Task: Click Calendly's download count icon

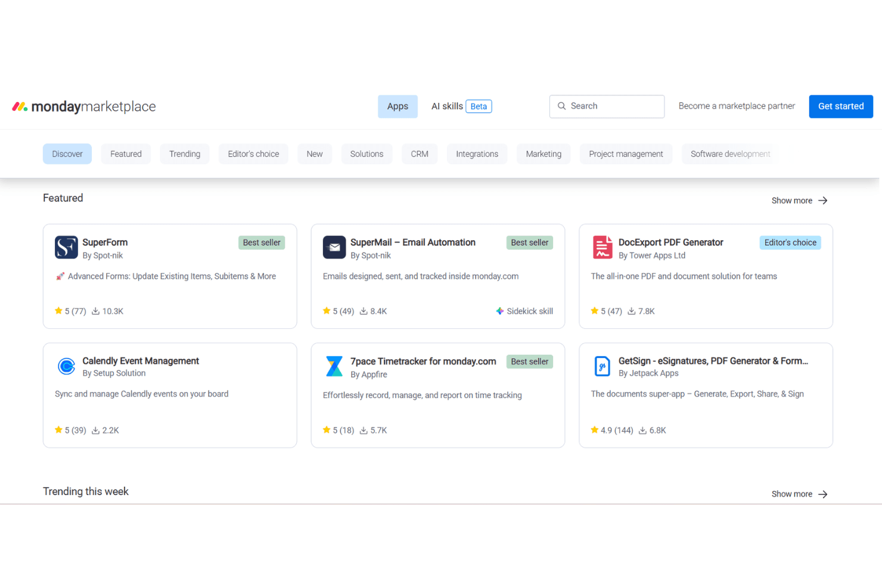Action: tap(95, 430)
